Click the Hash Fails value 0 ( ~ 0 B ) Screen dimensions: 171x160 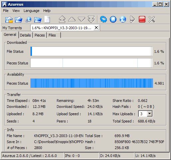(x=146, y=107)
